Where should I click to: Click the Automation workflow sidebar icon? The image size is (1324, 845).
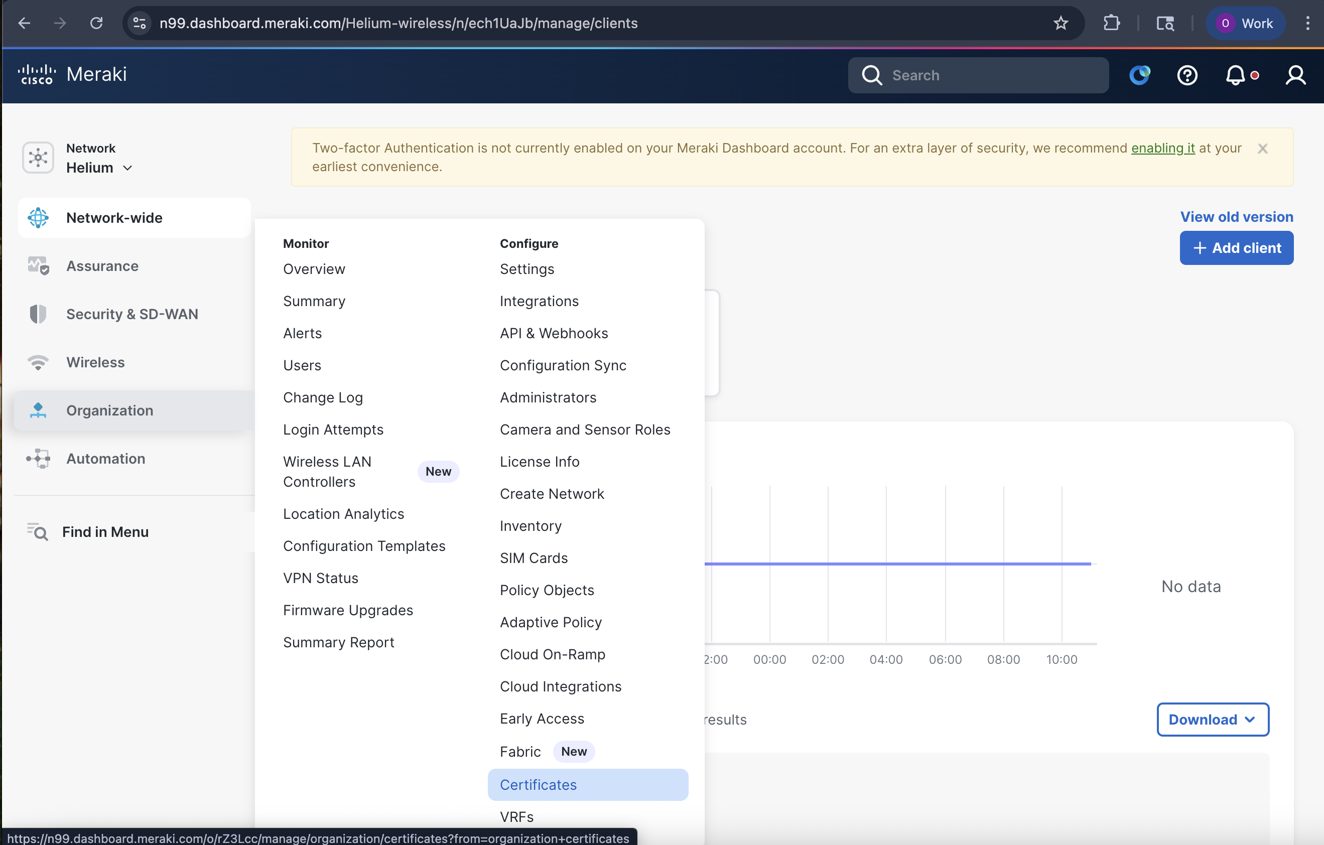point(38,459)
